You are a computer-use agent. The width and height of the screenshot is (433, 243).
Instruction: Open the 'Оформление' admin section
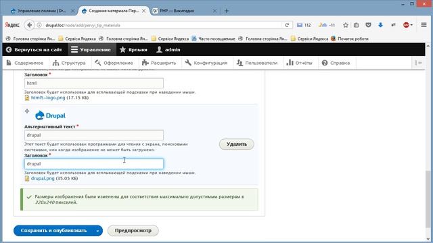pos(114,63)
